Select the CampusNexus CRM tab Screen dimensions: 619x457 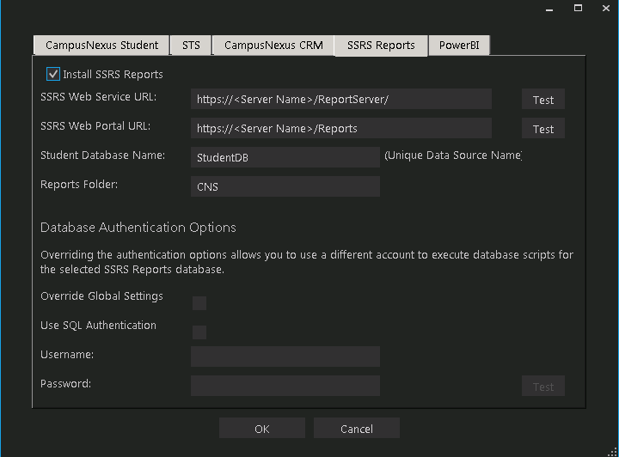pyautogui.click(x=273, y=46)
